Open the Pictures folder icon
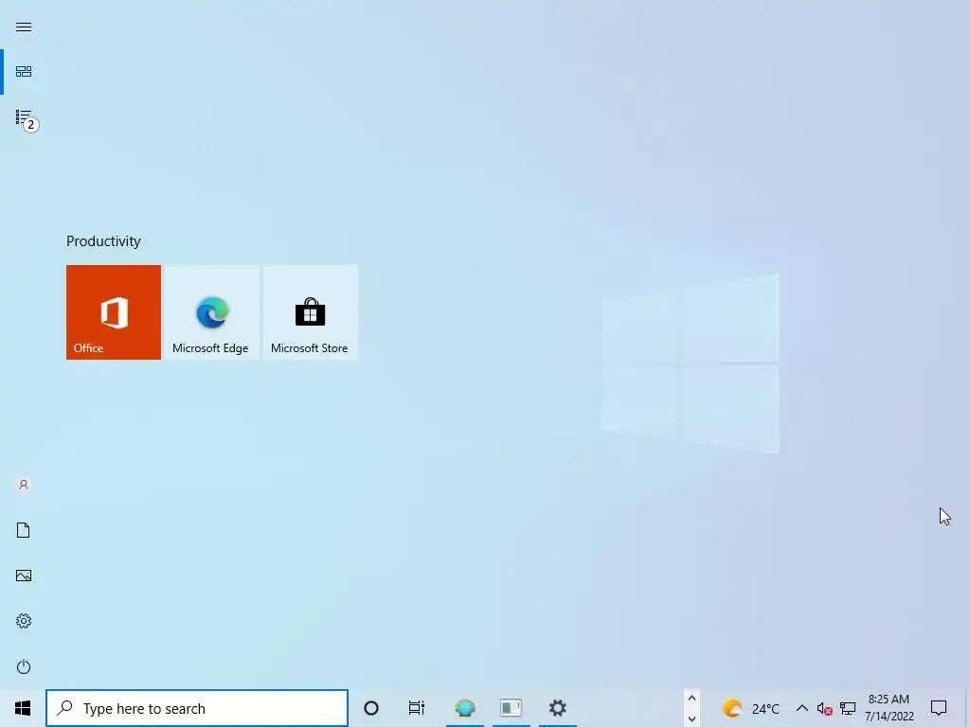This screenshot has width=970, height=727. (x=24, y=576)
